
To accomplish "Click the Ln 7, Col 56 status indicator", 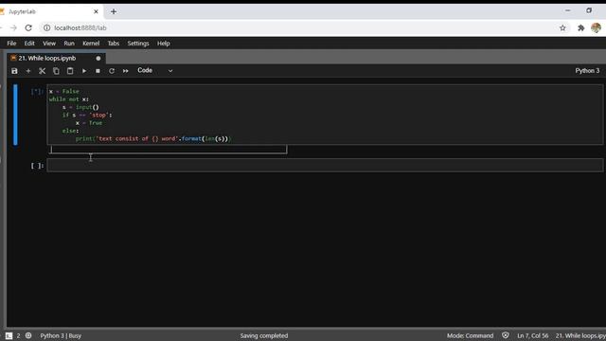I will [x=532, y=335].
